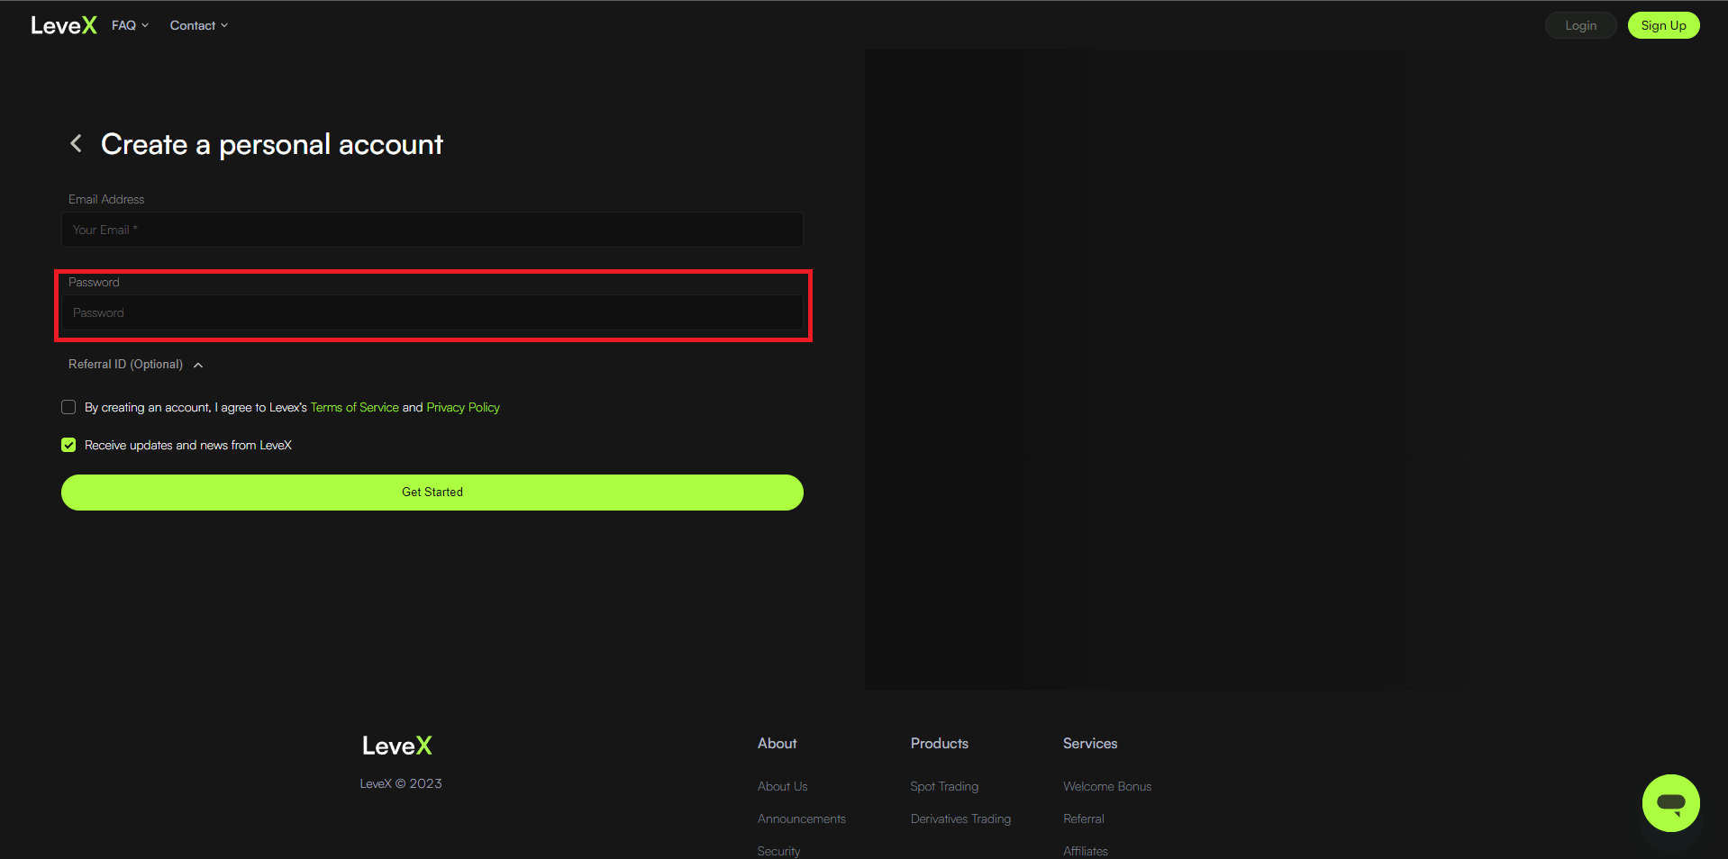
Task: Open the Referral footer link
Action: (1083, 818)
